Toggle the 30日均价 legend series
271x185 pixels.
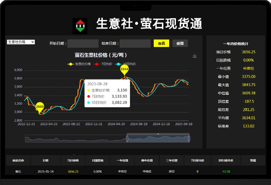[x=125, y=64]
